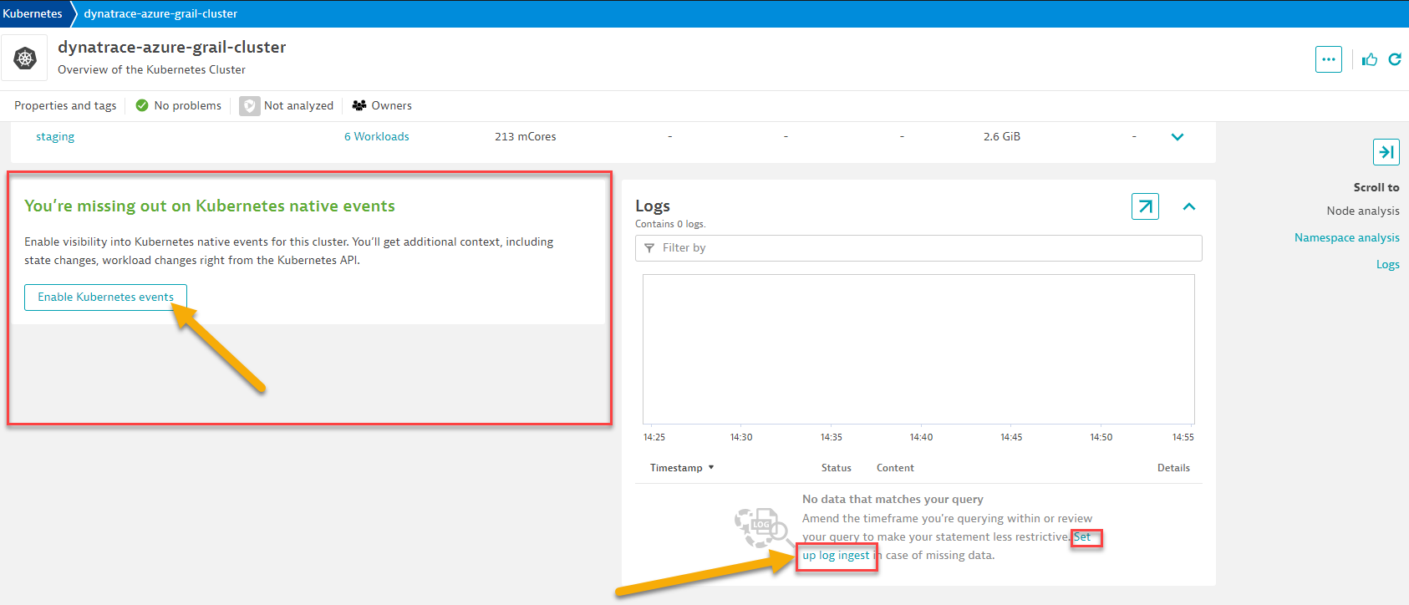
Task: Collapse the Logs section chevron
Action: point(1188,206)
